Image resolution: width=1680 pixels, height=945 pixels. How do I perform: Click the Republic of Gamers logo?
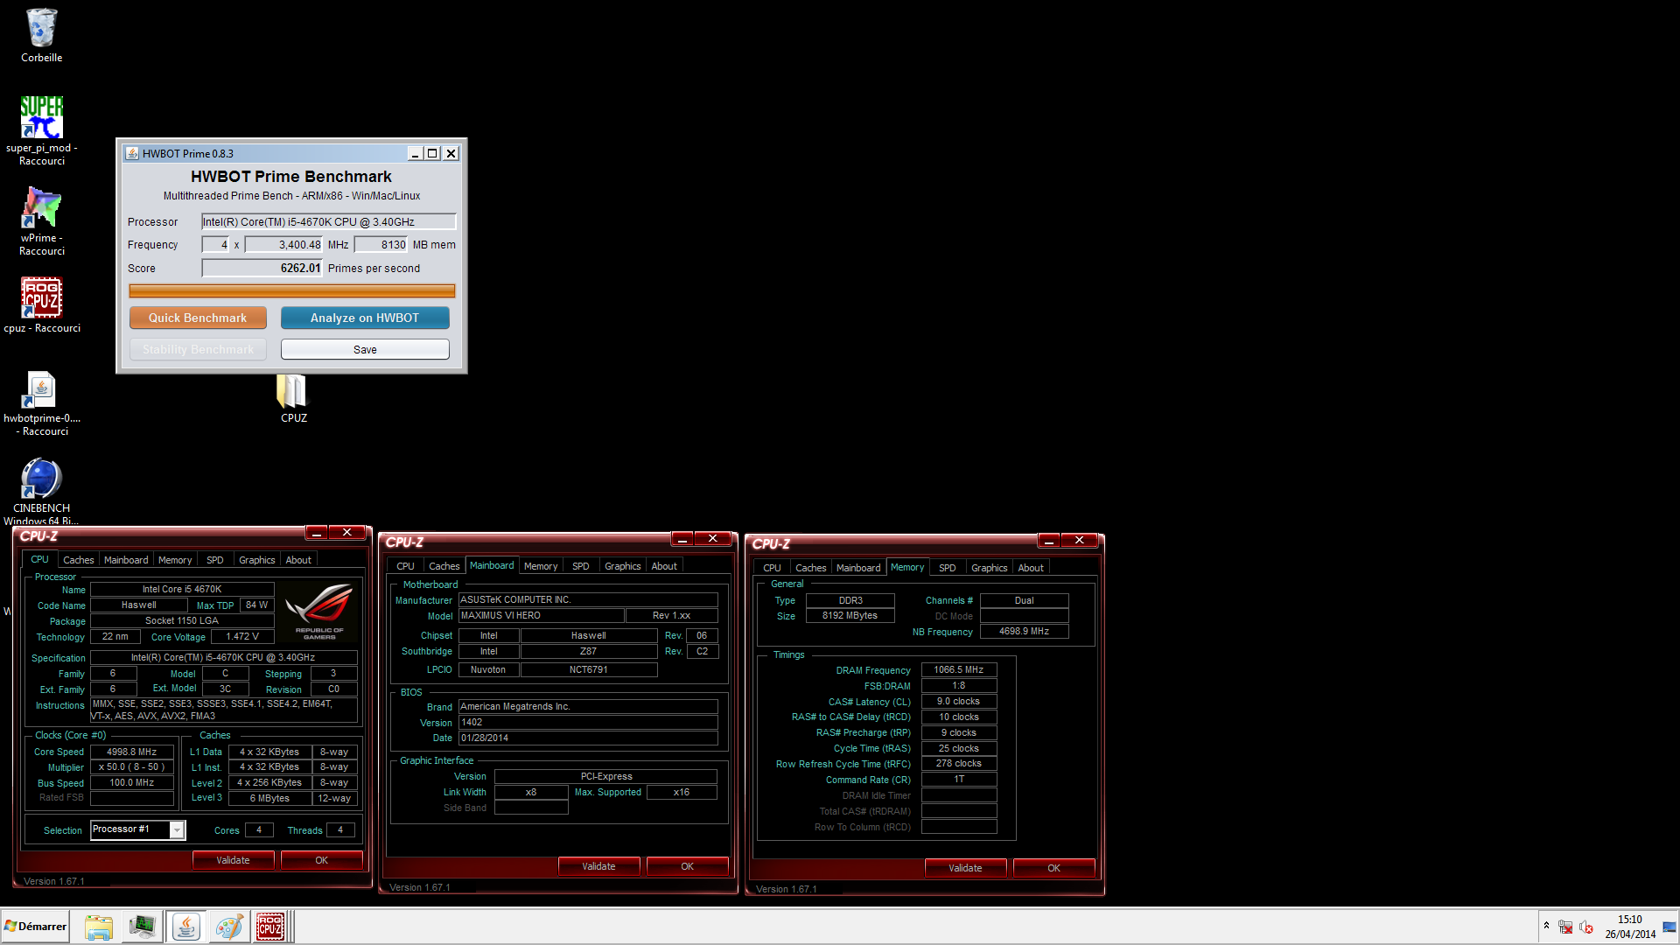[319, 610]
